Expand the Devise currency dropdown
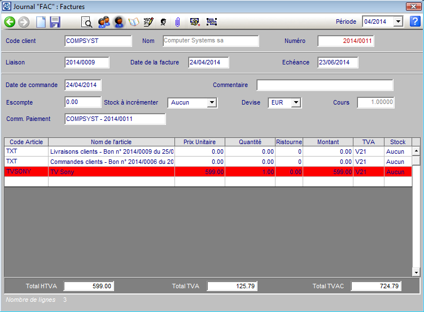Image resolution: width=424 pixels, height=312 pixels. point(296,102)
